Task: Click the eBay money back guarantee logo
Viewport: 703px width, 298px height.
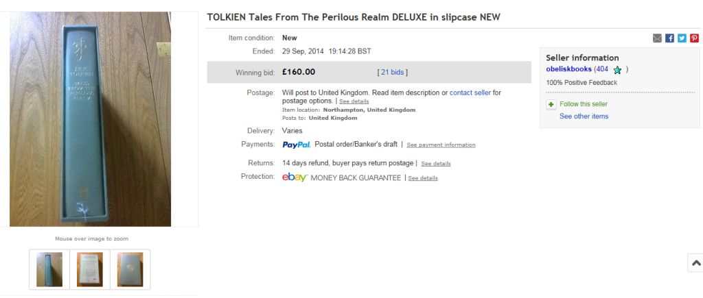Action: pos(295,177)
